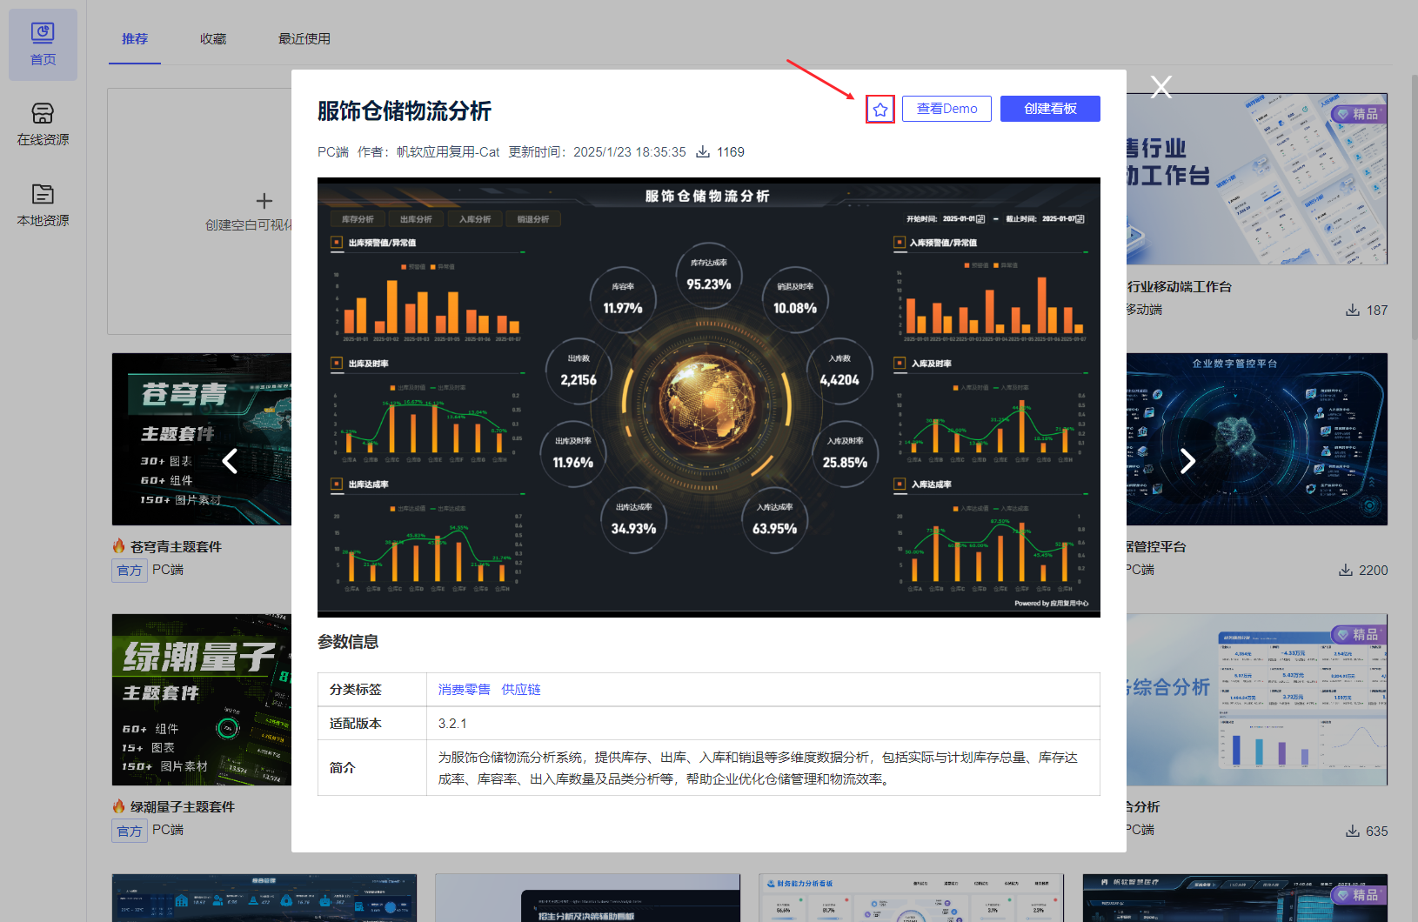Open the 开始时间 date picker in the preview

click(x=964, y=219)
